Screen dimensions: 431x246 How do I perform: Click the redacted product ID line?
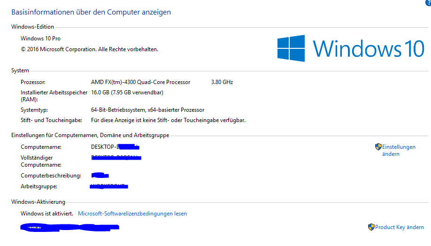(69, 227)
